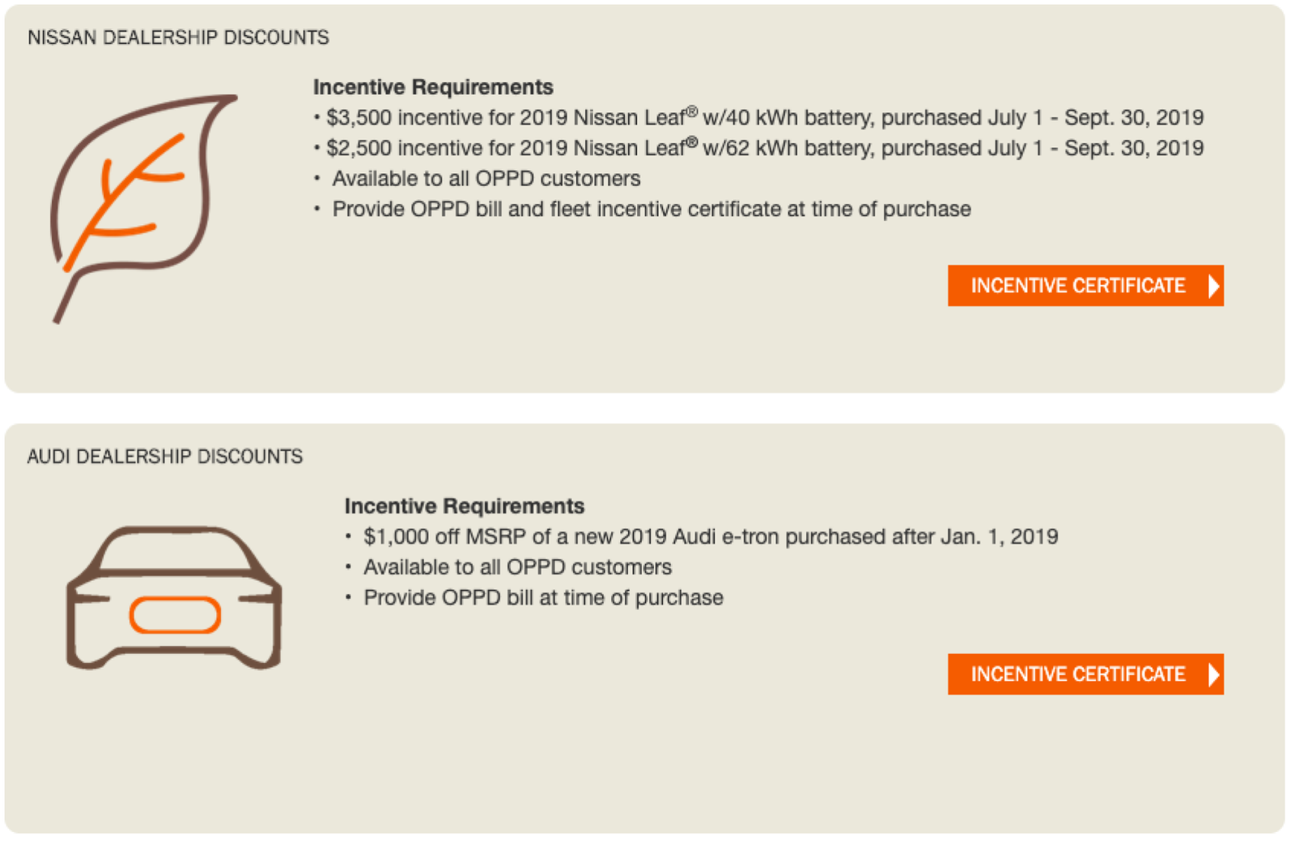
Task: Open the Nissan Incentive Certificate
Action: (1085, 286)
